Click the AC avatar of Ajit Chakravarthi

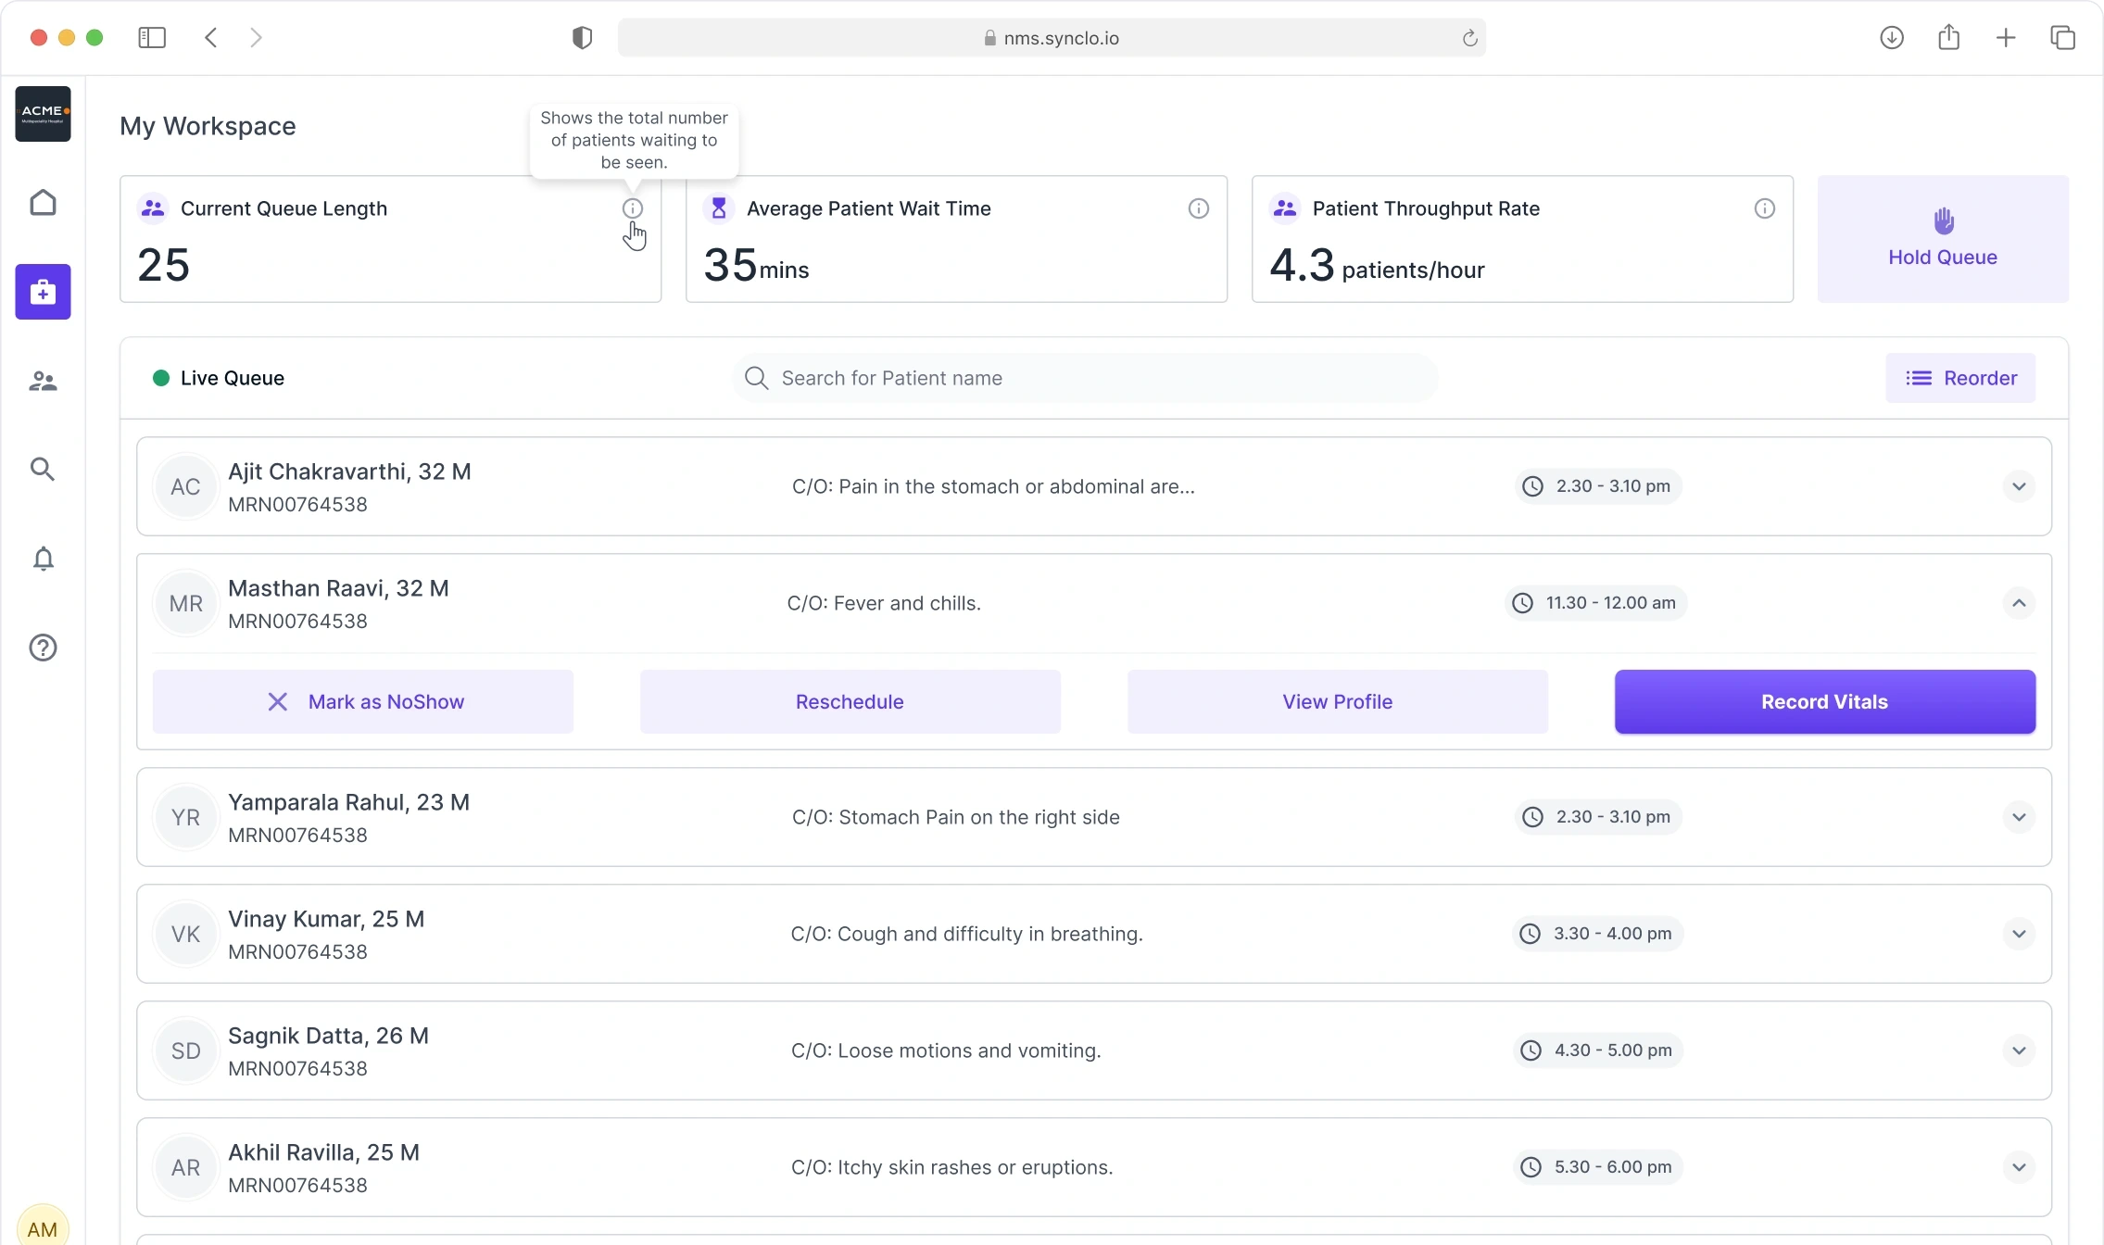click(x=185, y=486)
